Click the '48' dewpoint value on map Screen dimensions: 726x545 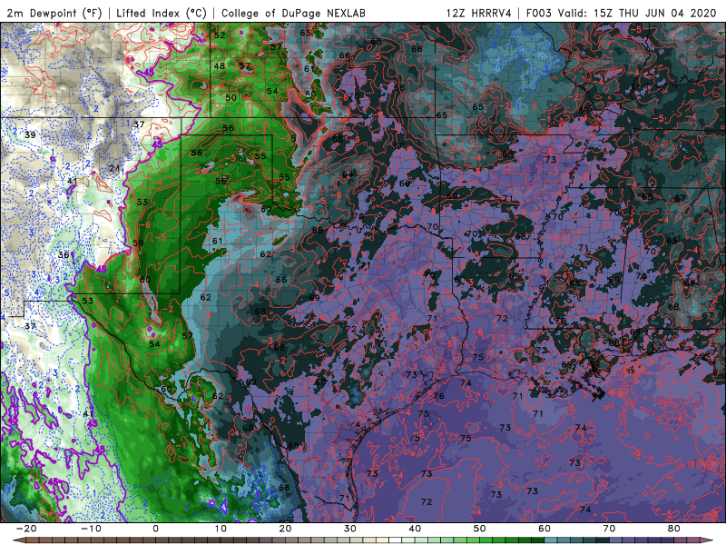click(x=220, y=65)
